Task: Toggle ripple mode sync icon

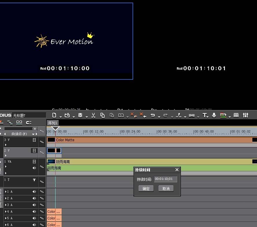Action: point(10,122)
